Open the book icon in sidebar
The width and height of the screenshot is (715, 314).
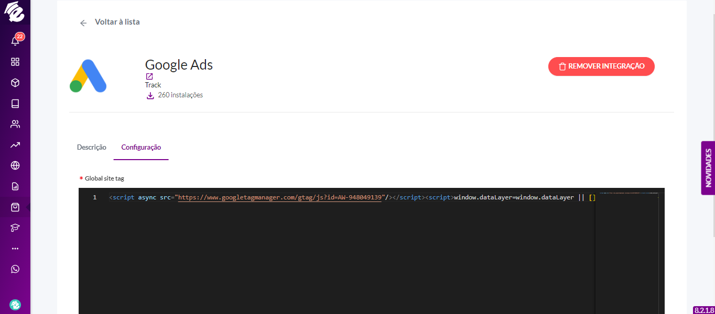(15, 104)
